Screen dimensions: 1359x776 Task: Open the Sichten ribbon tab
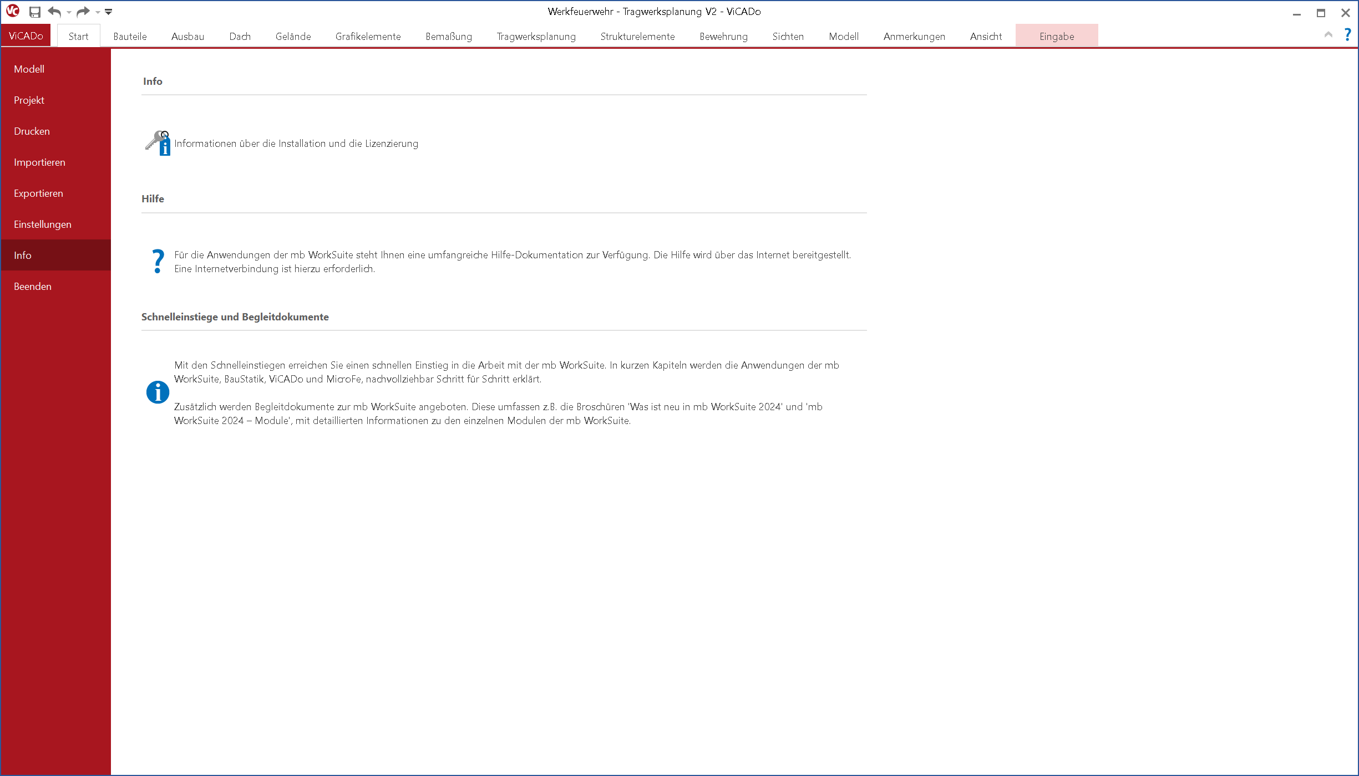tap(788, 37)
